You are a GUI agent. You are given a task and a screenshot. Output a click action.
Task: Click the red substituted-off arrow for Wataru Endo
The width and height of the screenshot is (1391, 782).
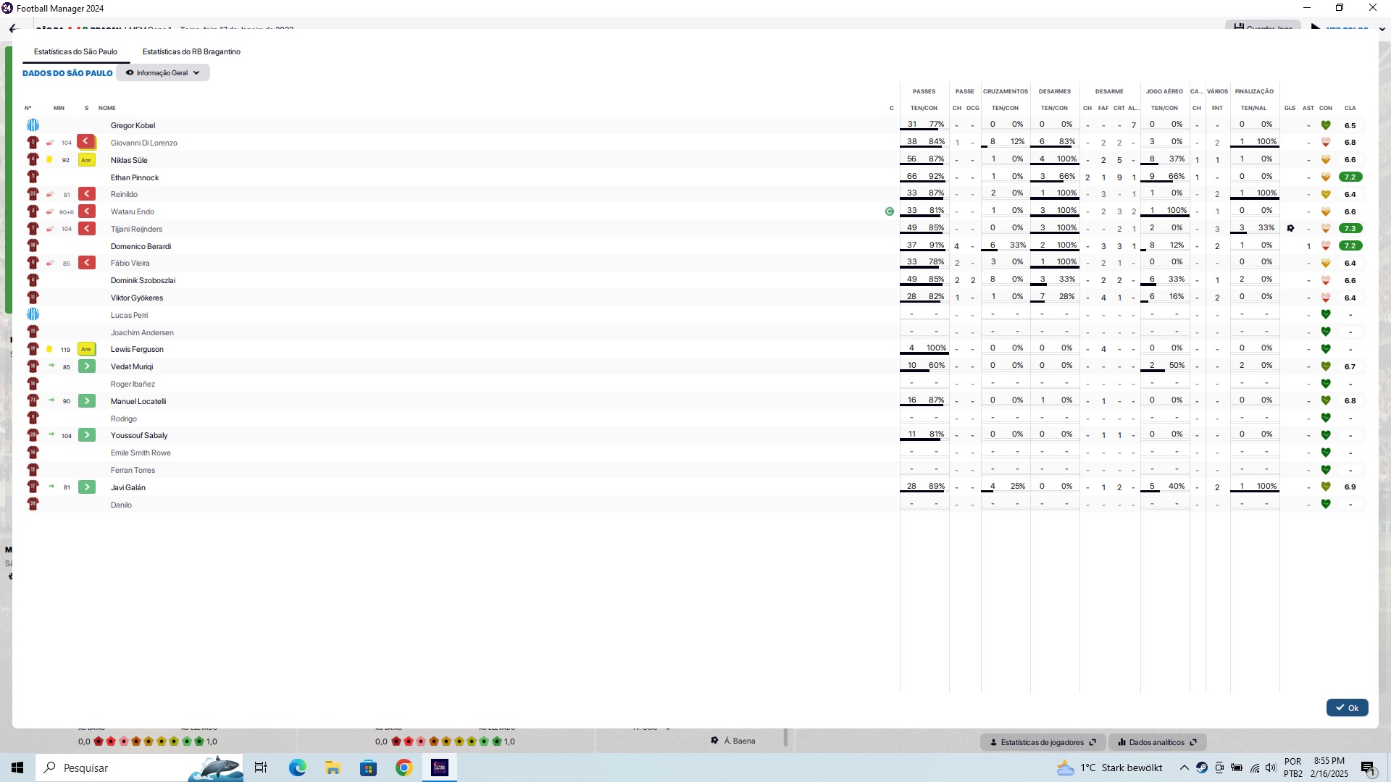pyautogui.click(x=87, y=211)
